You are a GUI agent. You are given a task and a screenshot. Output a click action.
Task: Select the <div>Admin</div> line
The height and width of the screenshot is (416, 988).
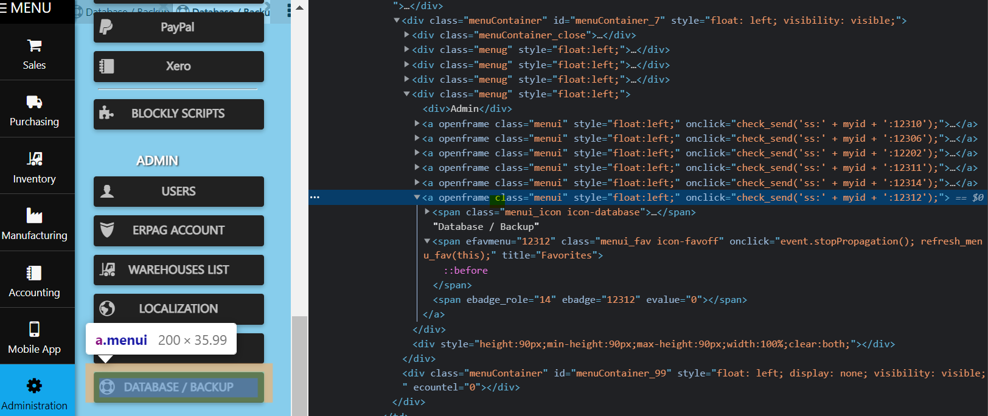click(467, 109)
